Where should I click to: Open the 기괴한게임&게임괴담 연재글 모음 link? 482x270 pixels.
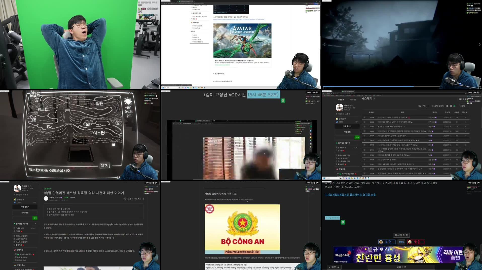tap(350, 194)
